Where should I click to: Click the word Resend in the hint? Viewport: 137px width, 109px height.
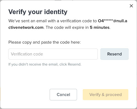(74, 64)
